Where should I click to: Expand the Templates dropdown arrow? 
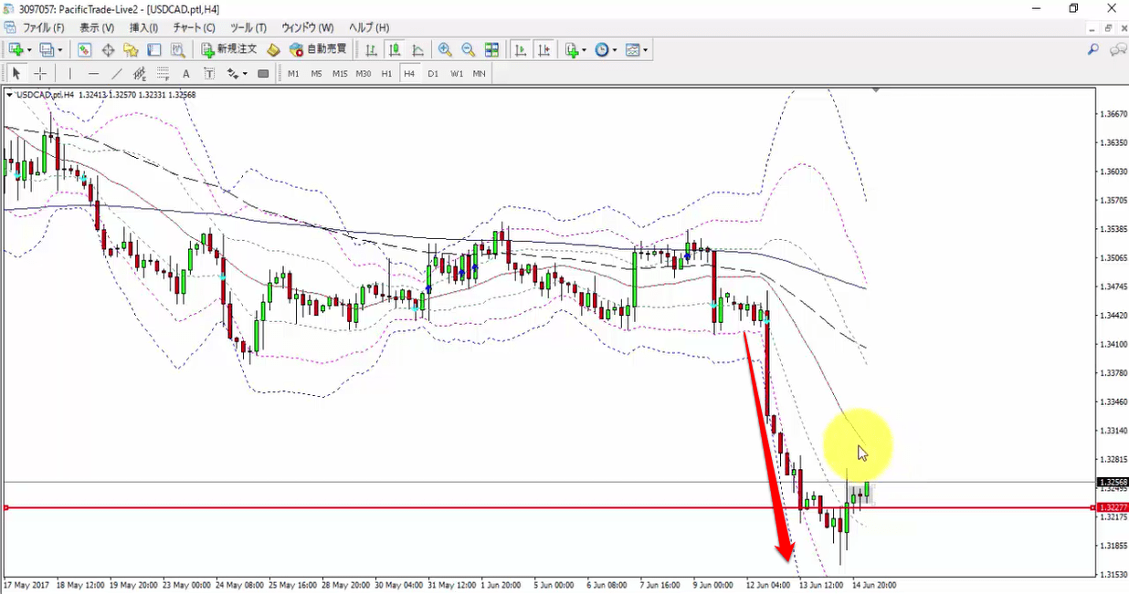(645, 50)
